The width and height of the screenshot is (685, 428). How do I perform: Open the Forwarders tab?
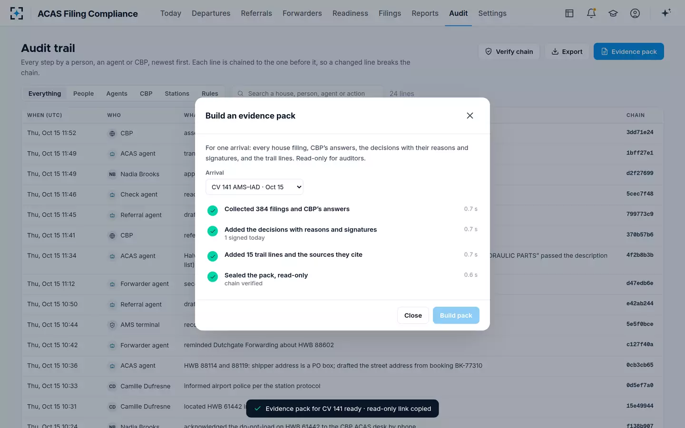[x=302, y=13]
